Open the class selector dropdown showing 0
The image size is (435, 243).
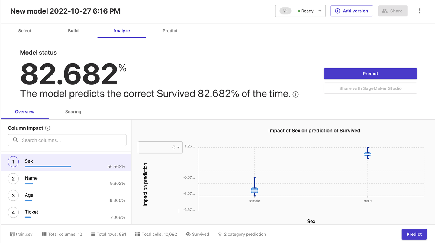(x=160, y=147)
